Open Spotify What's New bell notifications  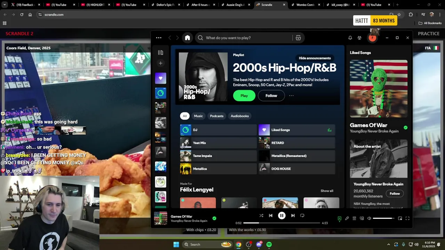[350, 38]
